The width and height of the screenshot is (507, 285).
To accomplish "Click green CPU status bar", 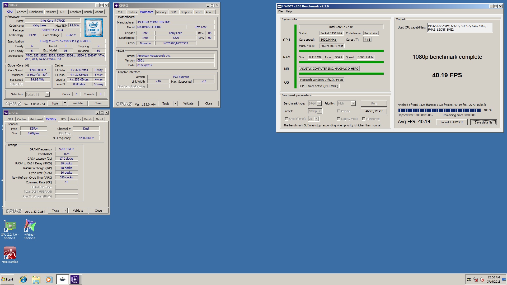I will coord(341,51).
